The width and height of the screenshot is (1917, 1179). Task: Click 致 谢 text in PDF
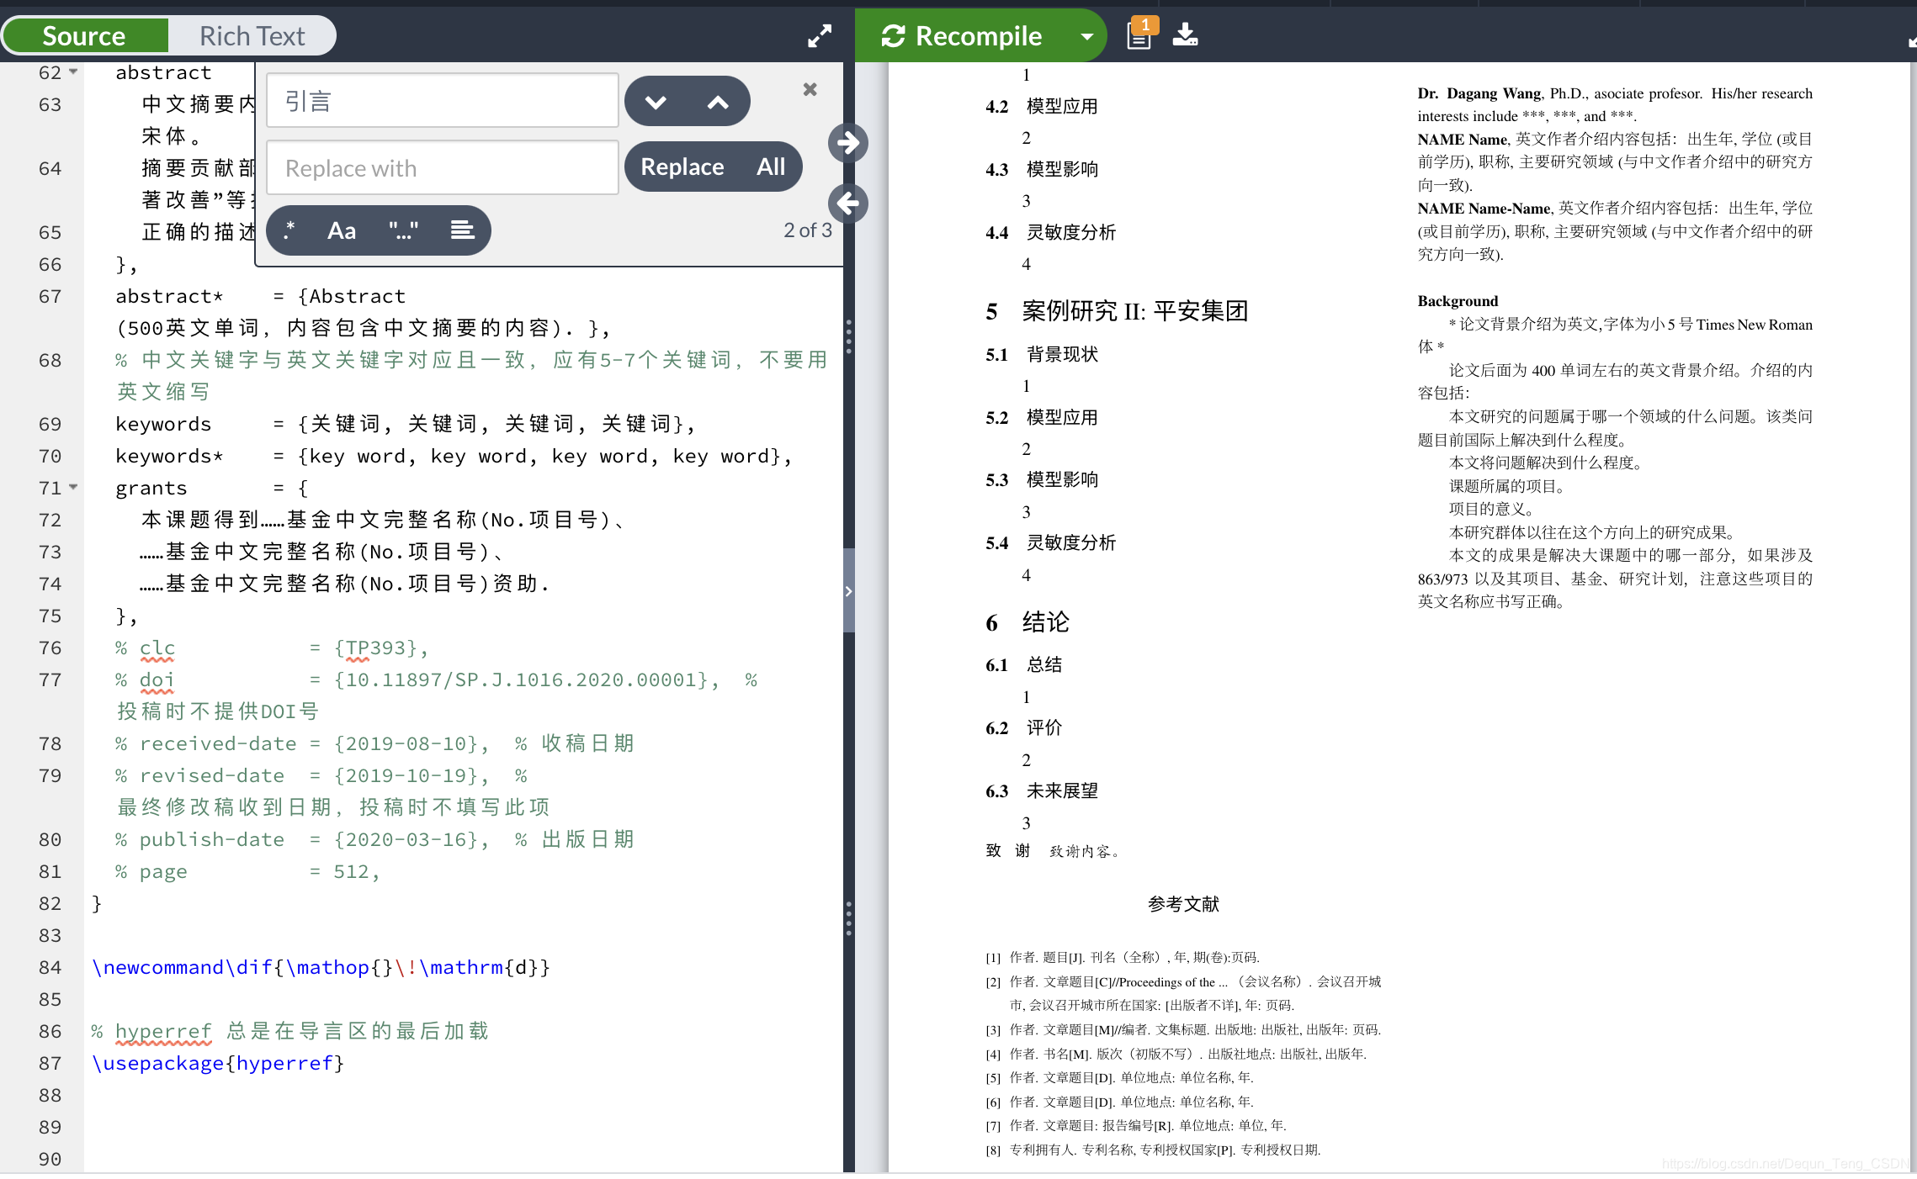(1007, 851)
